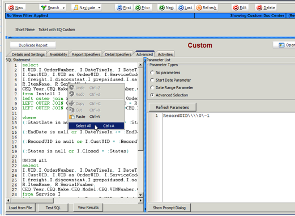Click the parameter list RecordUID line

coord(186,116)
